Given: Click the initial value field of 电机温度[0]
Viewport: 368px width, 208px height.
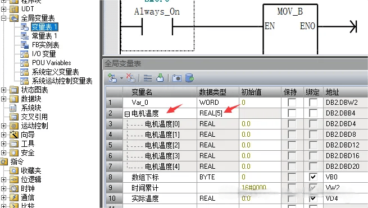Looking at the screenshot, I should (260, 124).
